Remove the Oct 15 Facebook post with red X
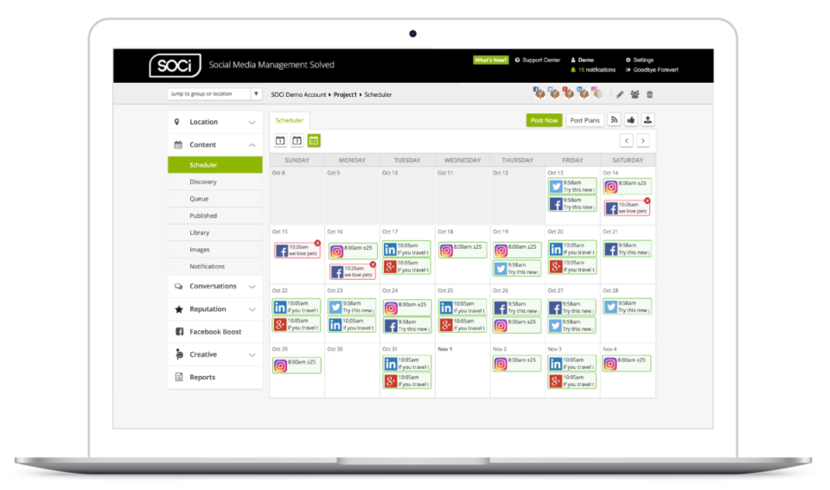 point(317,244)
